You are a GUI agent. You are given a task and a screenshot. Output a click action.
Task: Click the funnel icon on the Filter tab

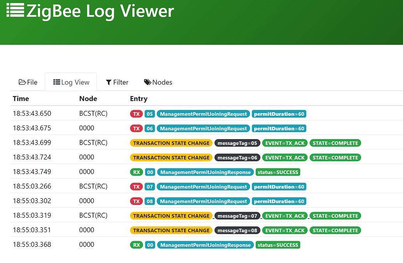coord(108,82)
